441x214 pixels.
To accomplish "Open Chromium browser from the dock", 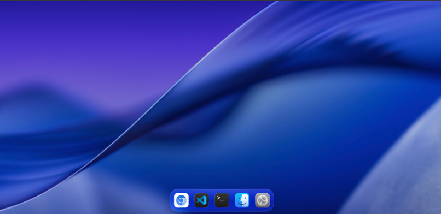I will [181, 200].
